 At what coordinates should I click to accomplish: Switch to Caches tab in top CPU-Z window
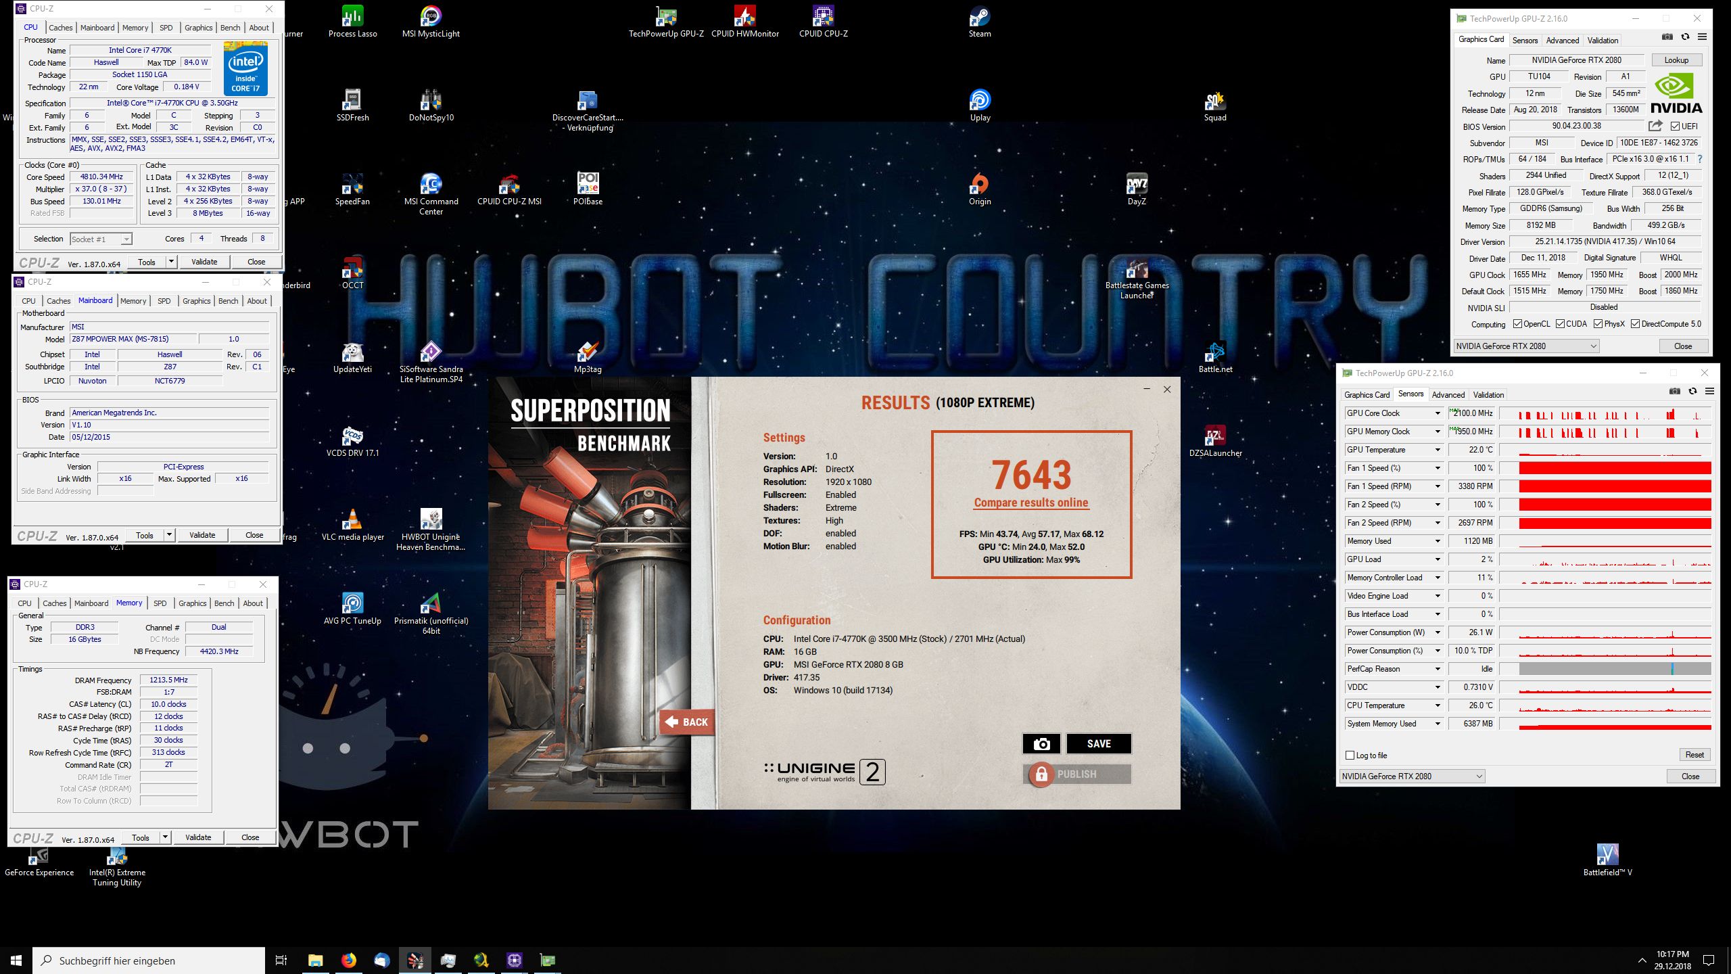point(60,28)
